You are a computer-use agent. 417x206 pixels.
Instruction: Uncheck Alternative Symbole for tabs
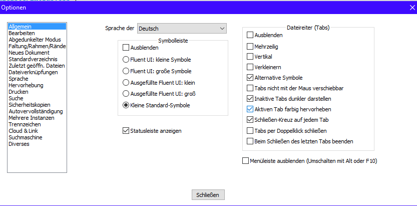coord(250,78)
